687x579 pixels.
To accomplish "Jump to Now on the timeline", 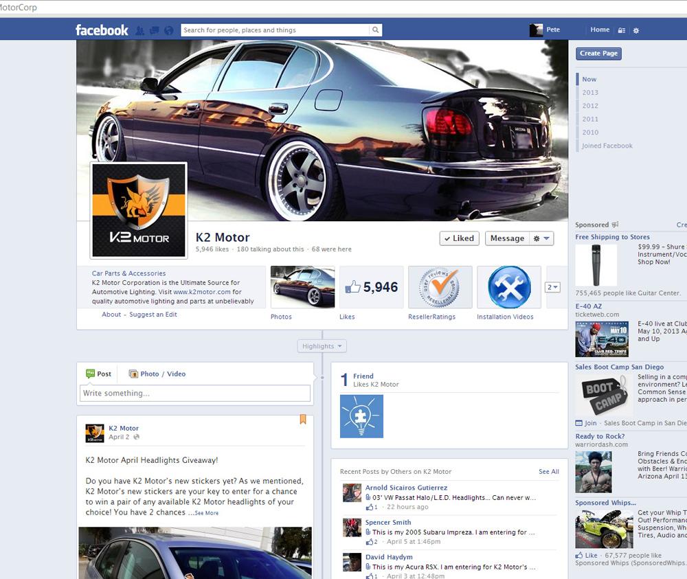I will tap(589, 79).
